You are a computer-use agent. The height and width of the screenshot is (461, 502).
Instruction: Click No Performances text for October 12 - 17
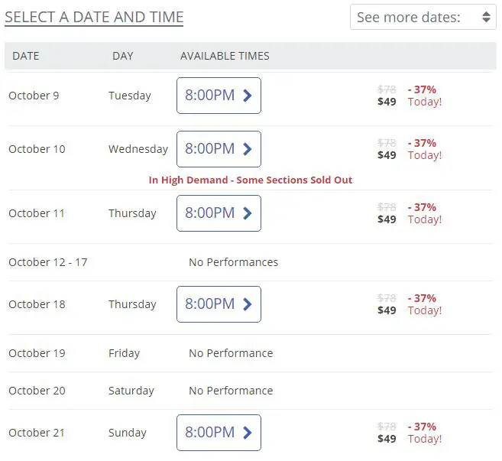click(x=233, y=262)
